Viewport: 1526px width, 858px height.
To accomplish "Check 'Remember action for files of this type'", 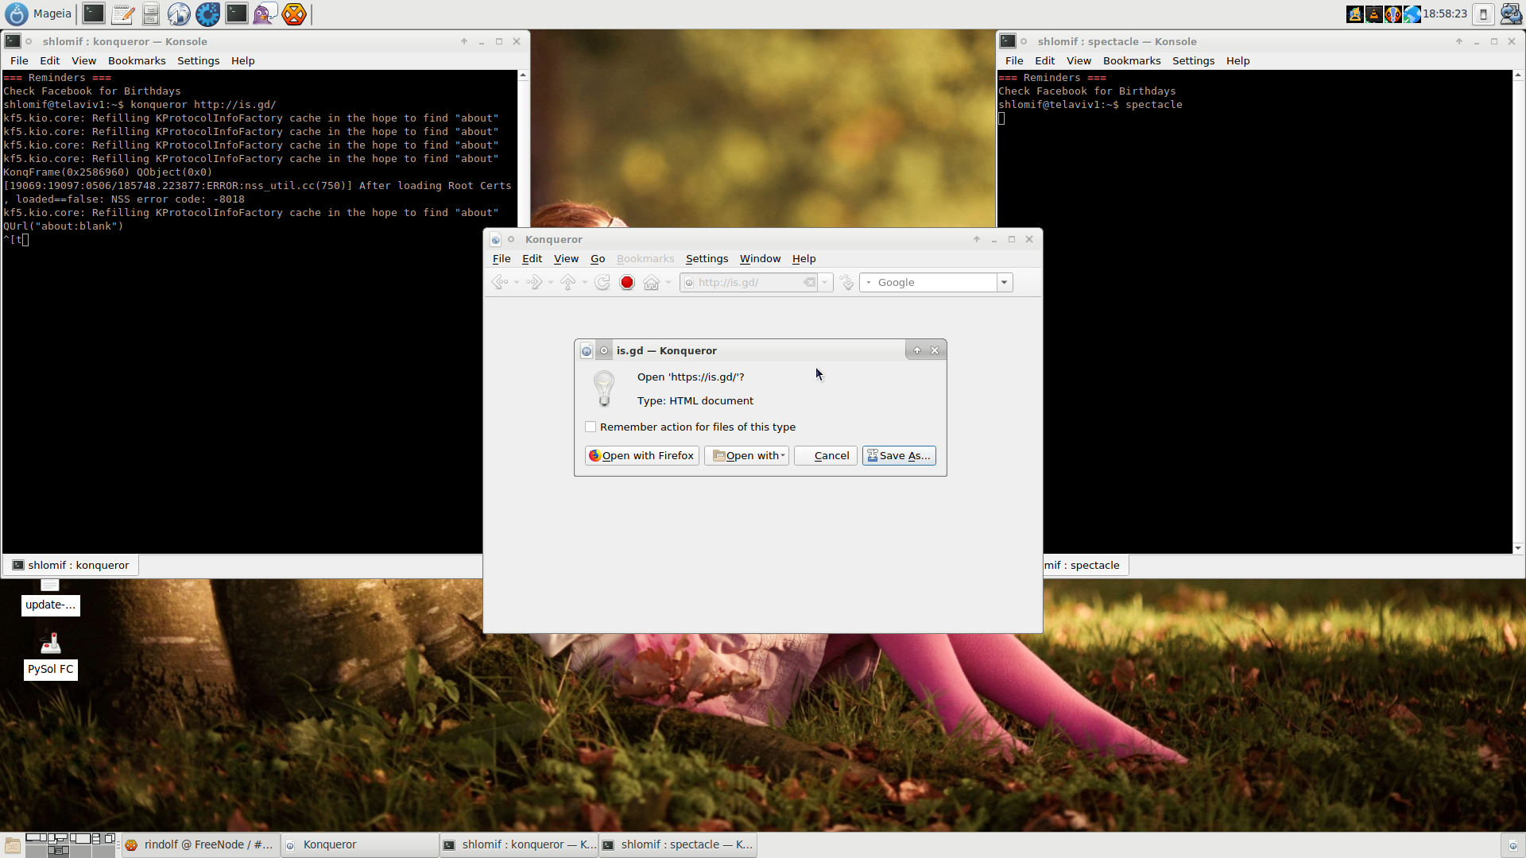I will click(591, 427).
